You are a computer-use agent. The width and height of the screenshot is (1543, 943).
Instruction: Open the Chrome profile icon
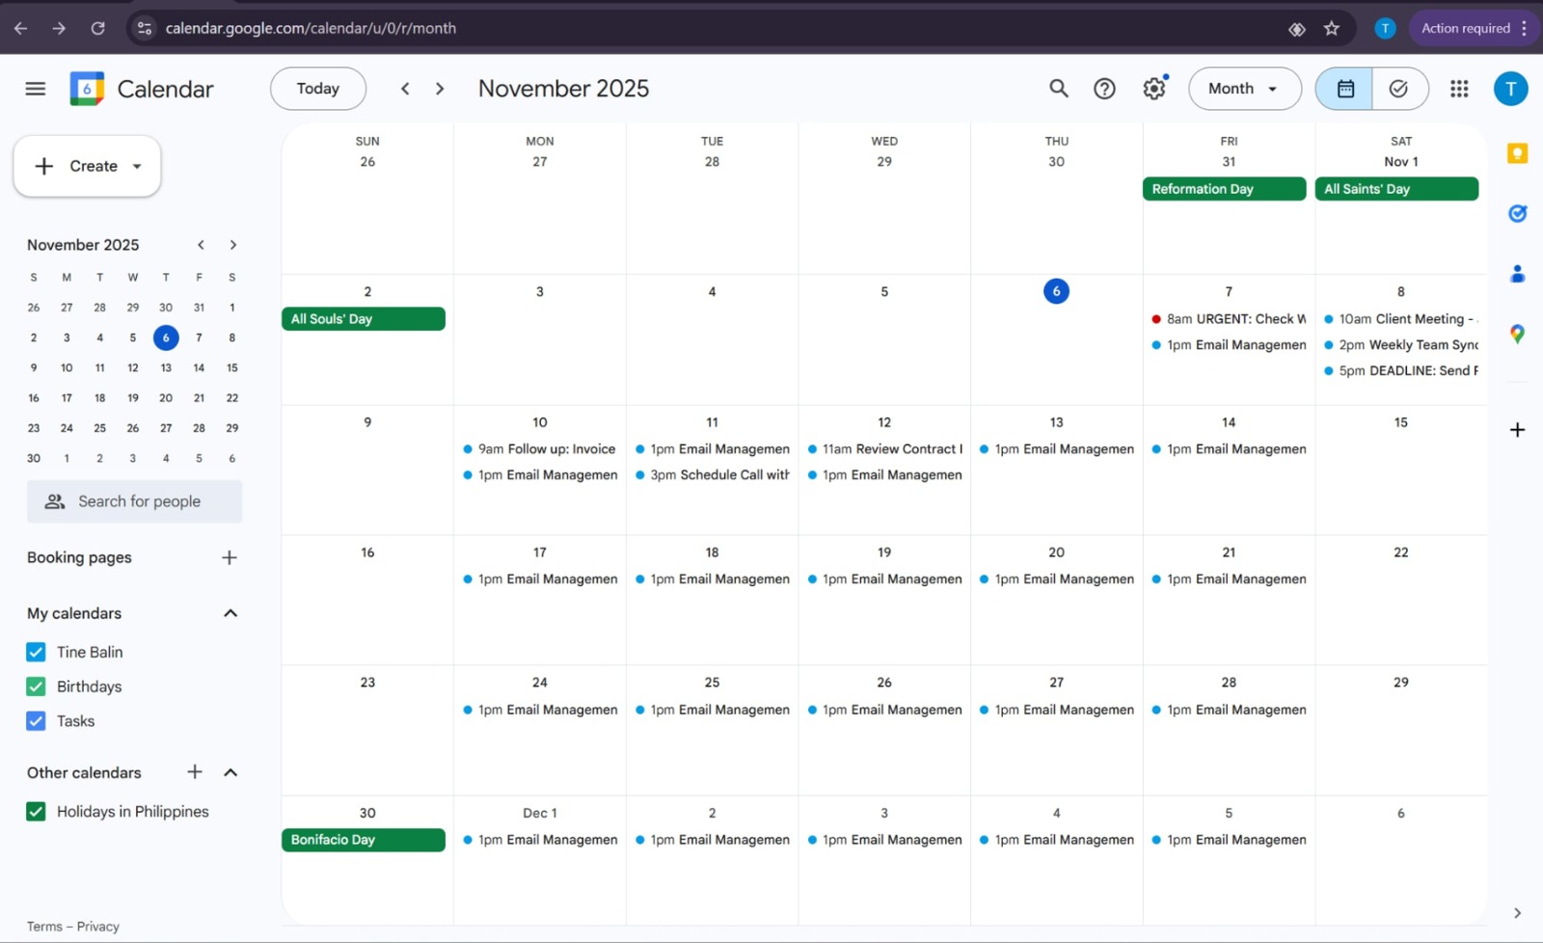point(1385,28)
